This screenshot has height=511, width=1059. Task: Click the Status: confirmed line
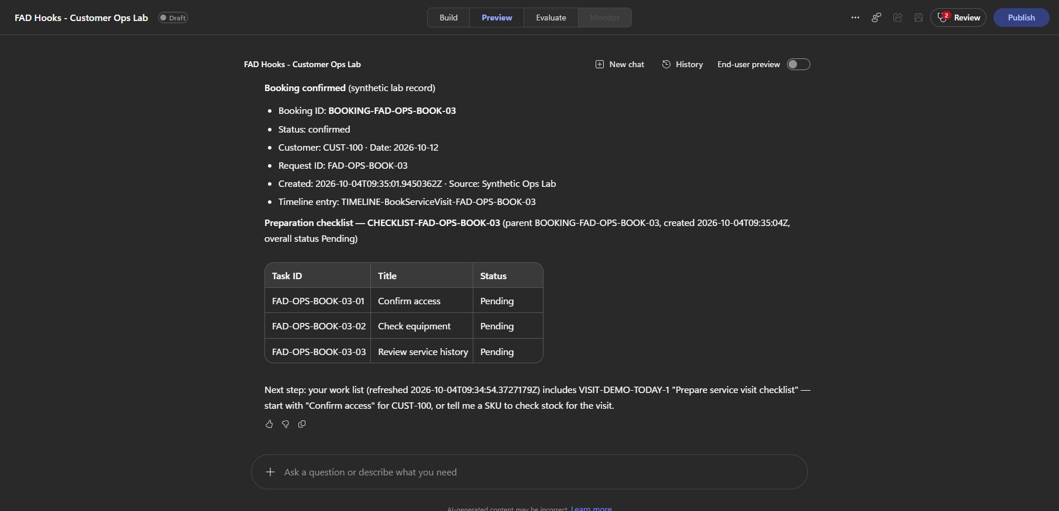click(x=314, y=129)
